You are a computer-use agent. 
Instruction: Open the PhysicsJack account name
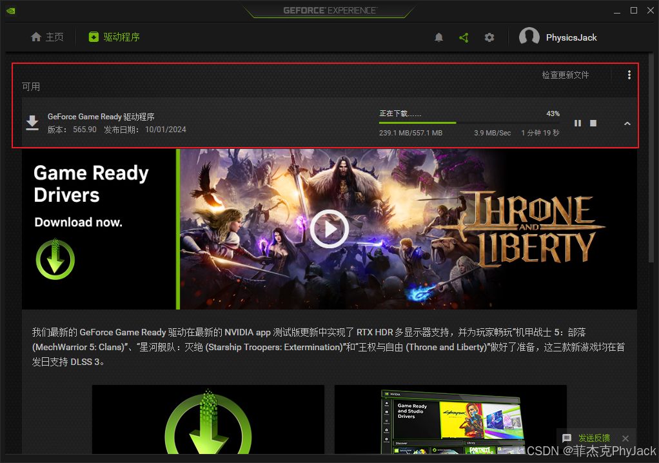571,37
